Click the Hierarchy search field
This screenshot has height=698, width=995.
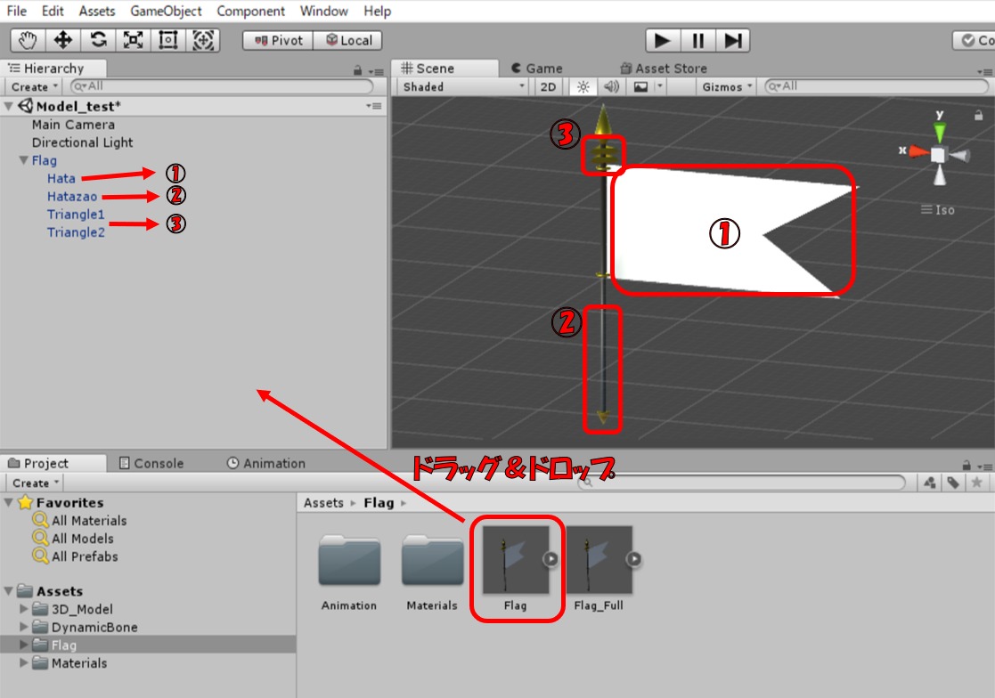pyautogui.click(x=223, y=86)
